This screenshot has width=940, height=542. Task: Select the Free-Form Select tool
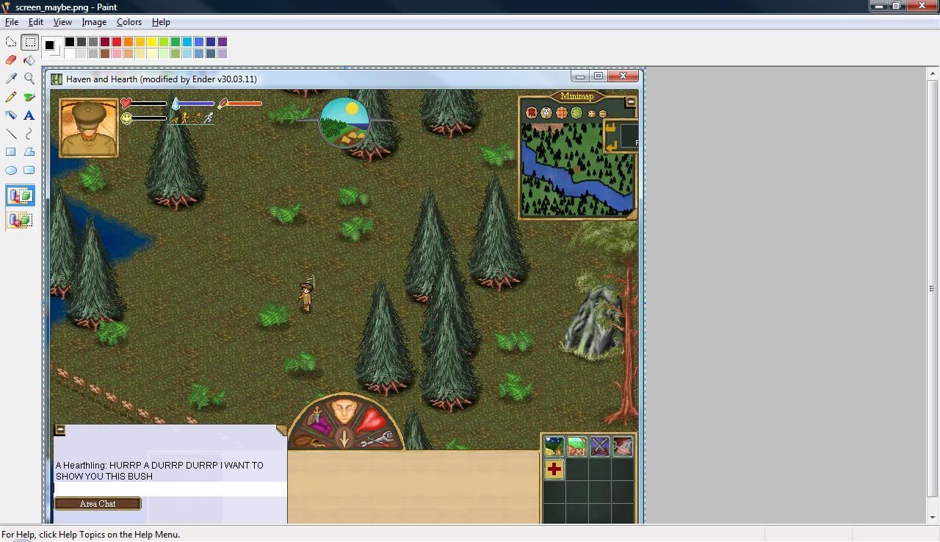pos(11,42)
